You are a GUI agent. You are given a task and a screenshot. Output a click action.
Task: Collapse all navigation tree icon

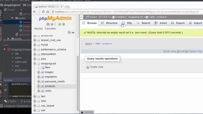(x=69, y=32)
